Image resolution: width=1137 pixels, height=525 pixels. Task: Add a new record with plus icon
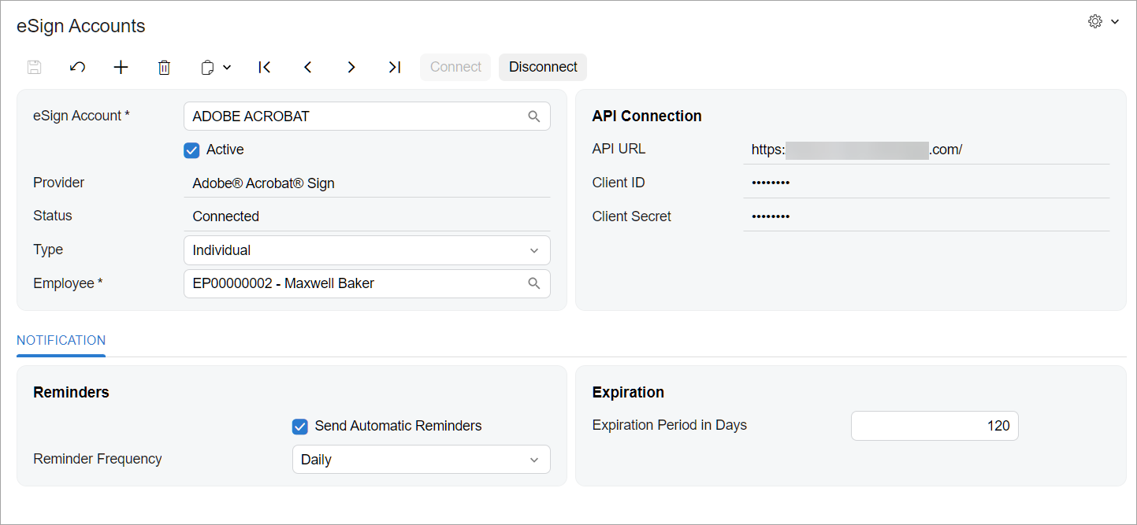tap(121, 67)
